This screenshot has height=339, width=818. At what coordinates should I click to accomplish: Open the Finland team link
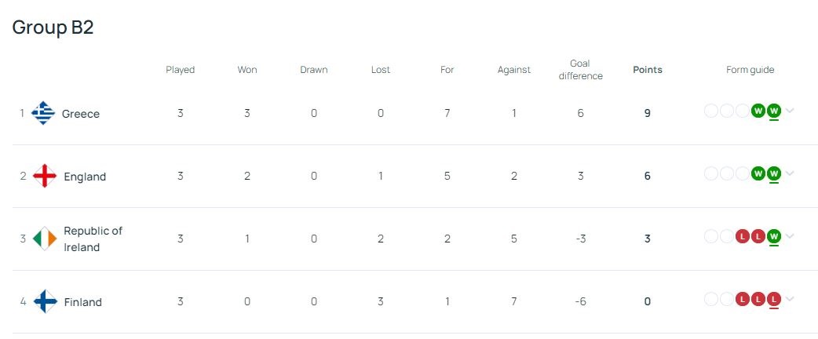pos(82,302)
